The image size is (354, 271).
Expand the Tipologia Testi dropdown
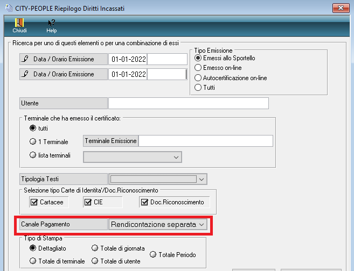point(158,179)
